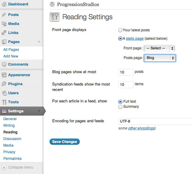Select the 'Summary' feed radio button
192x174 pixels.
120,107
